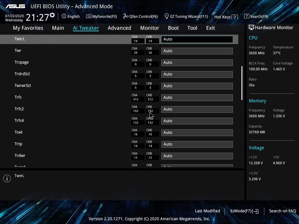
Task: Open the Twr Auto value field
Action: [x=197, y=51]
